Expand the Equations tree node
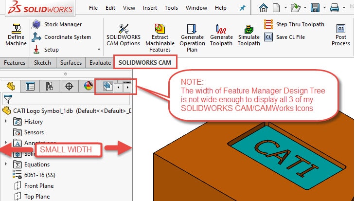 tap(6, 164)
